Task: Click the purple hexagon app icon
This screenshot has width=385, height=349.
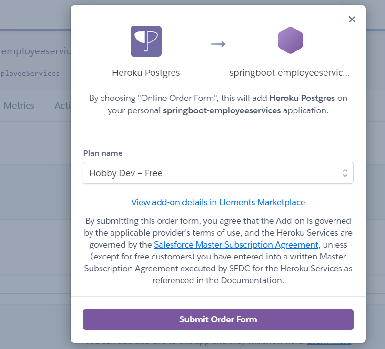Action: tap(290, 40)
